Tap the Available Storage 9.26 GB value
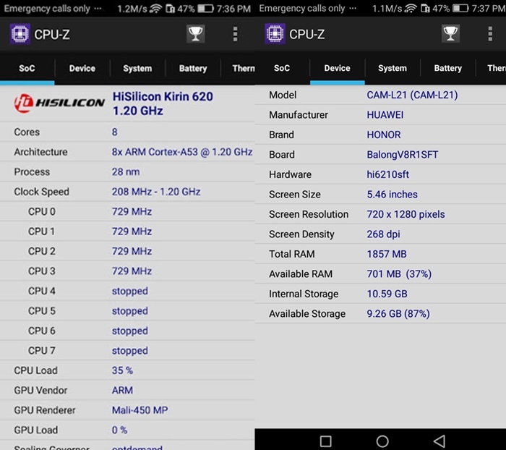506x450 pixels. point(398,314)
